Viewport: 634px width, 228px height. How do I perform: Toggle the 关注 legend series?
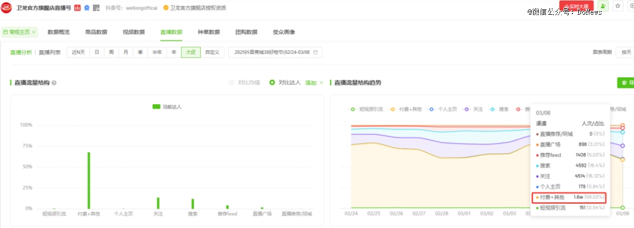tap(474, 110)
